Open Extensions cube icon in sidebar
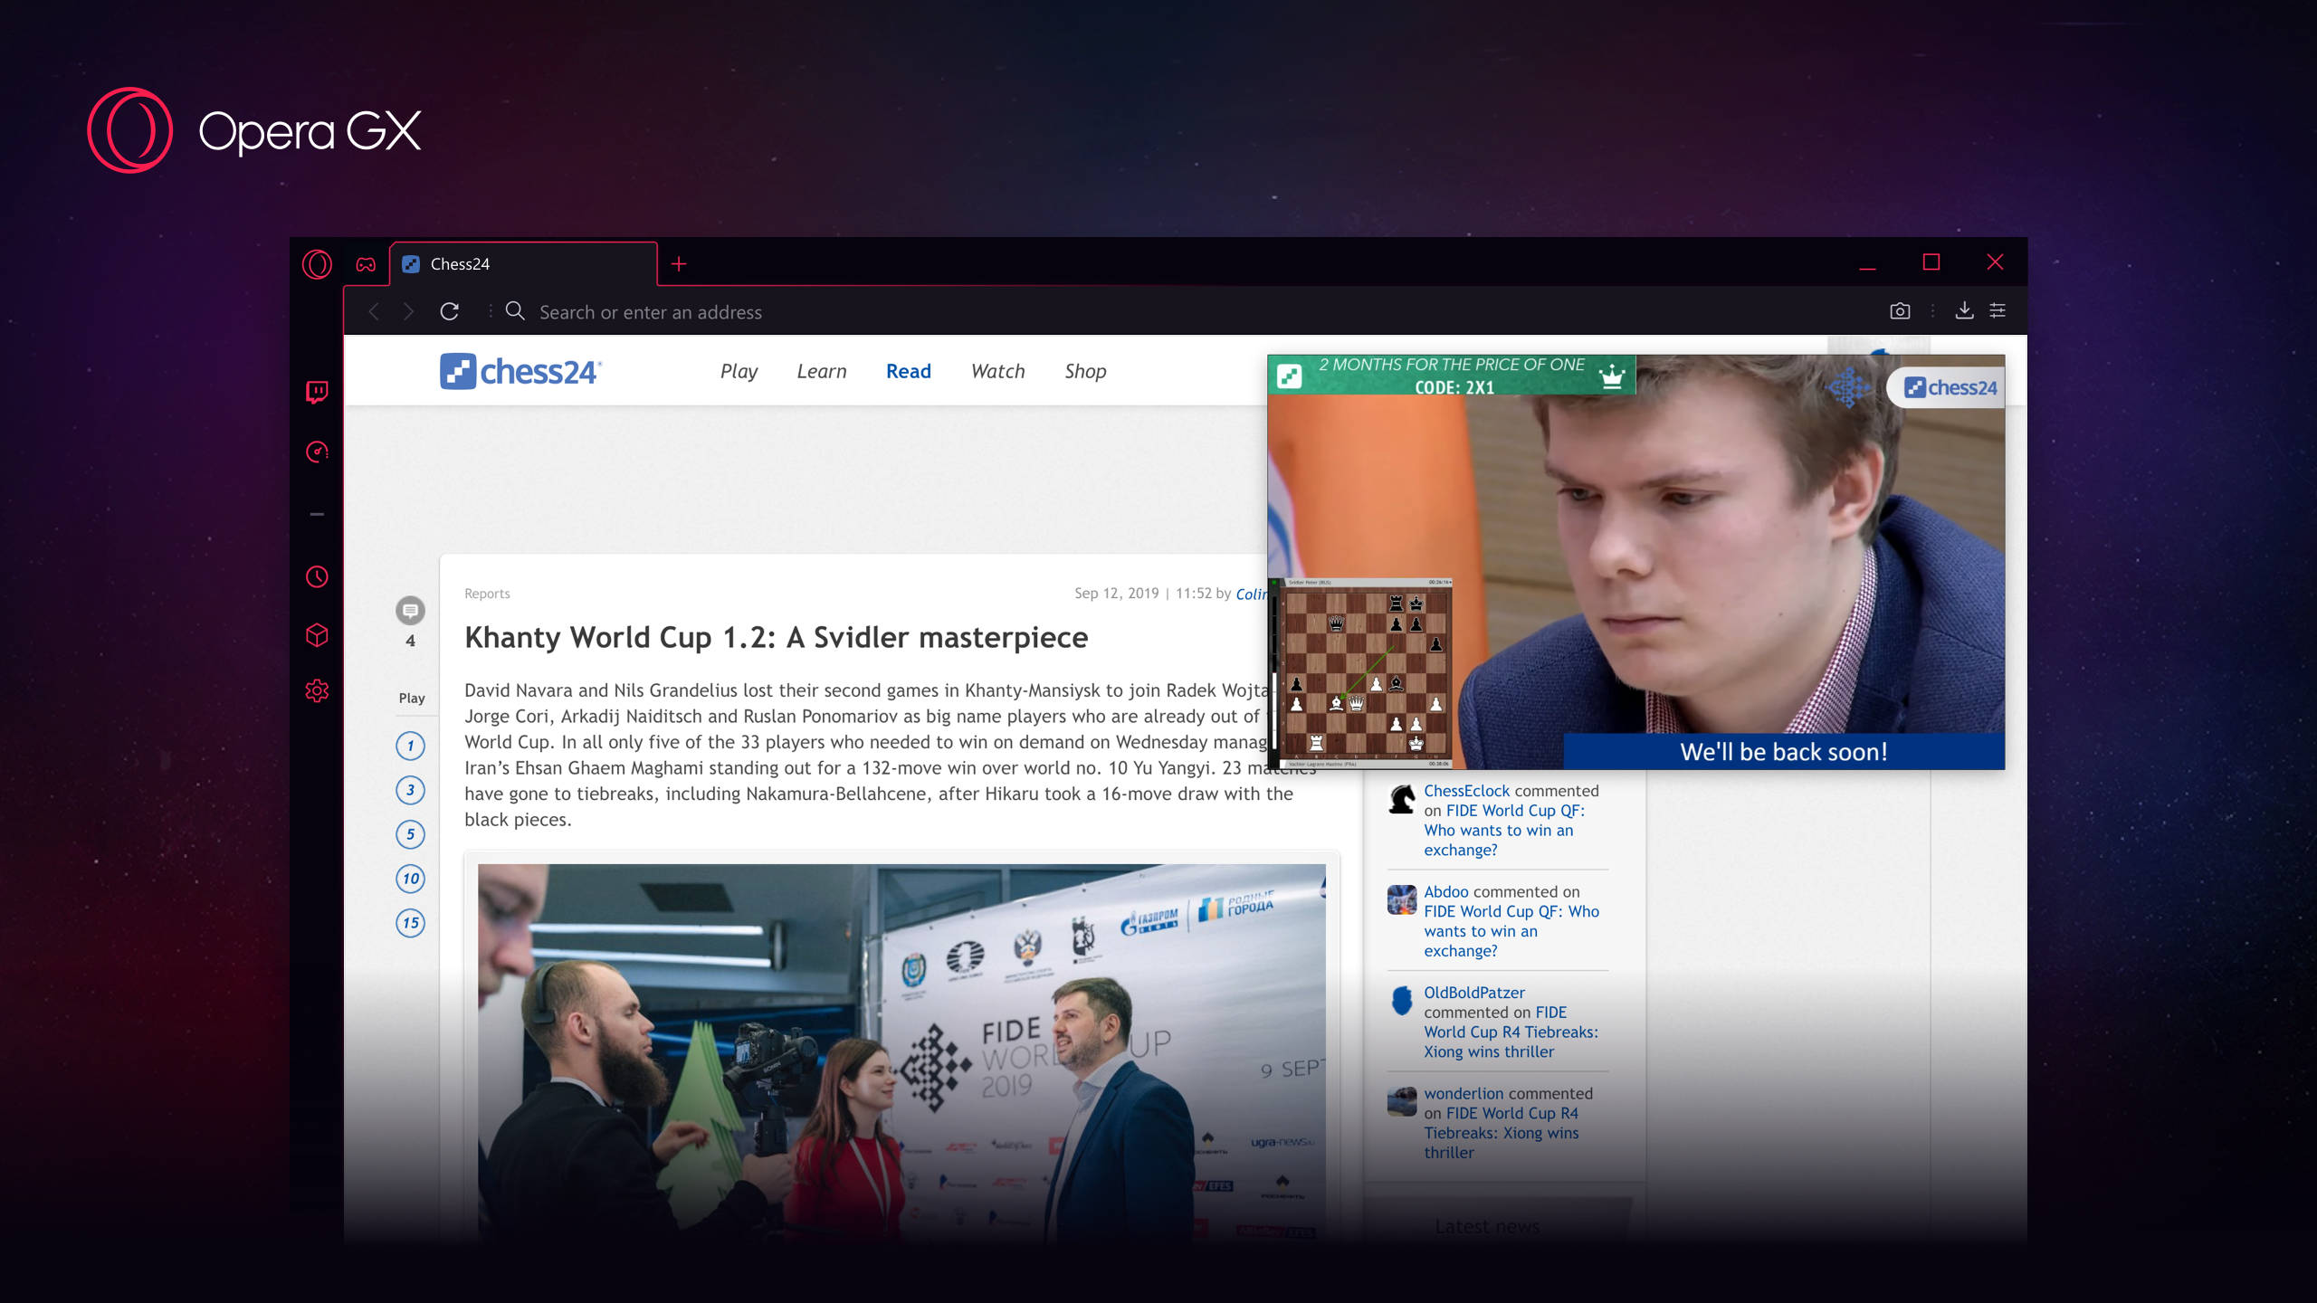The width and height of the screenshot is (2317, 1303). coord(317,635)
